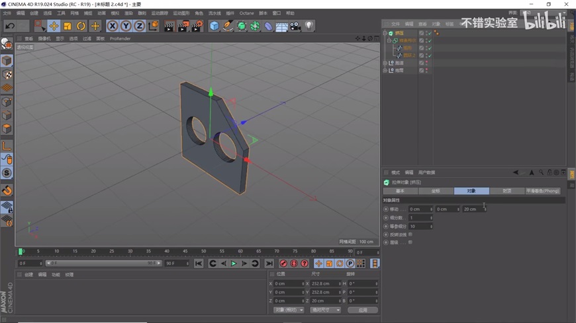Image resolution: width=576 pixels, height=323 pixels.
Task: Click the Render to Picture Viewer icon
Action: click(x=183, y=26)
